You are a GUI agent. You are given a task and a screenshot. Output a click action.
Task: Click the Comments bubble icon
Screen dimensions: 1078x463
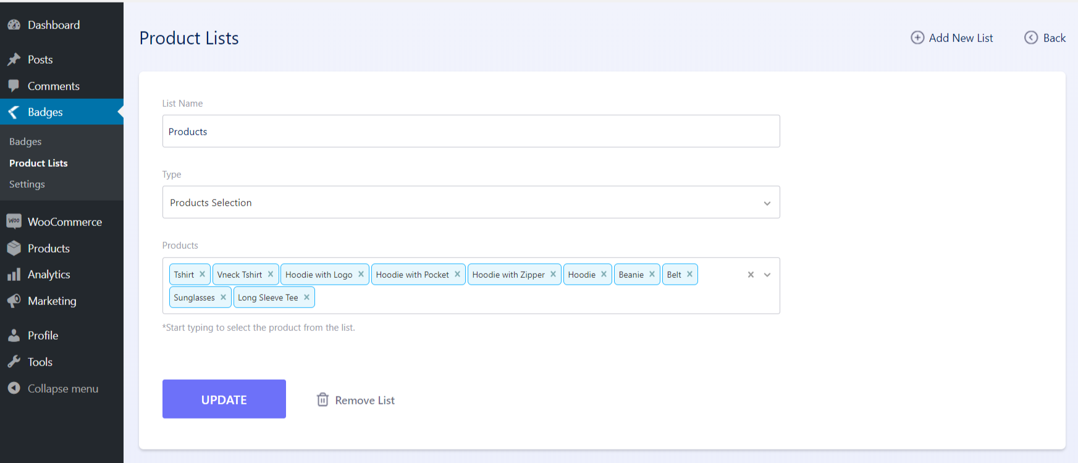[x=14, y=86]
